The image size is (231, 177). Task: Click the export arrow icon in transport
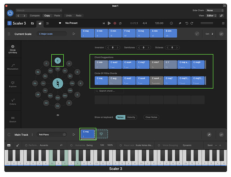click(x=180, y=23)
